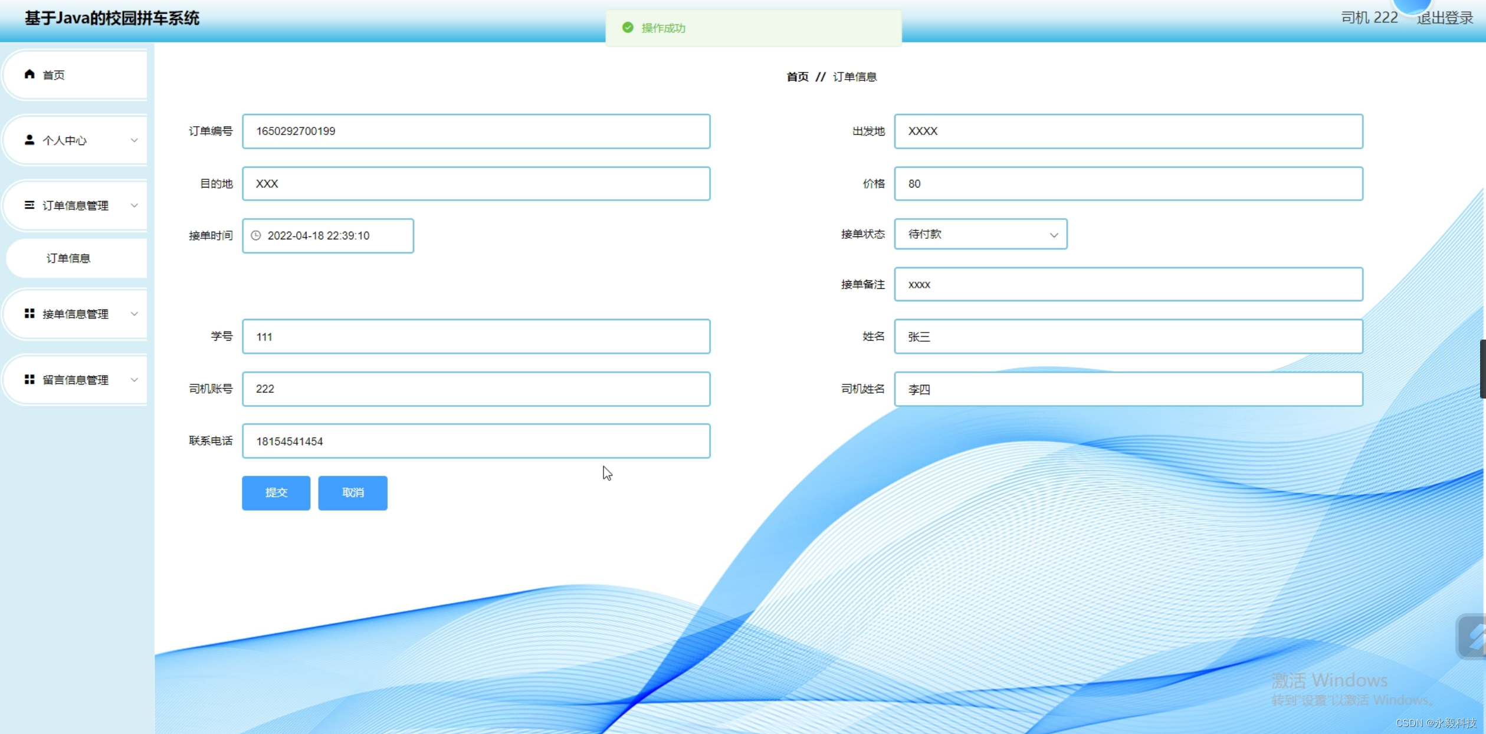Click the 价格 input field with 80
This screenshot has height=734, width=1486.
[1128, 184]
